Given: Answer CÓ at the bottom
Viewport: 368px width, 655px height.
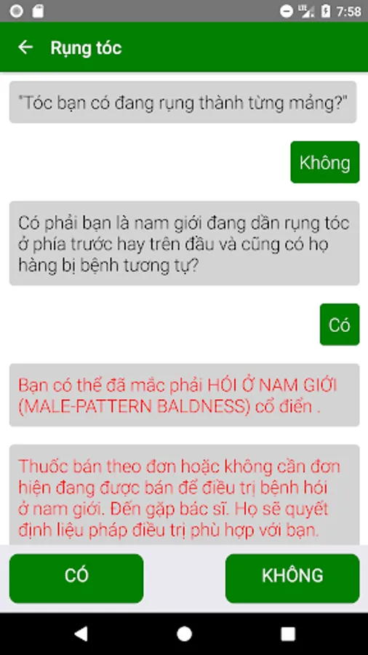Looking at the screenshot, I should (x=76, y=578).
